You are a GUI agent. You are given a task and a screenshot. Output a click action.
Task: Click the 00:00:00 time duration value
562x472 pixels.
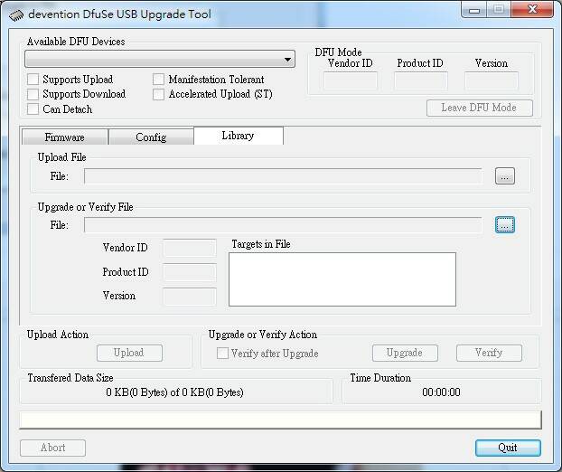[x=441, y=392]
